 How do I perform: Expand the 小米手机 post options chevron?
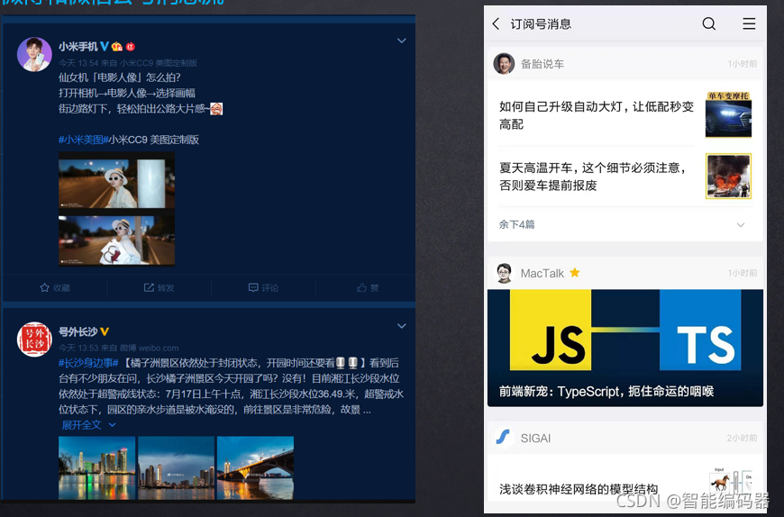point(402,41)
